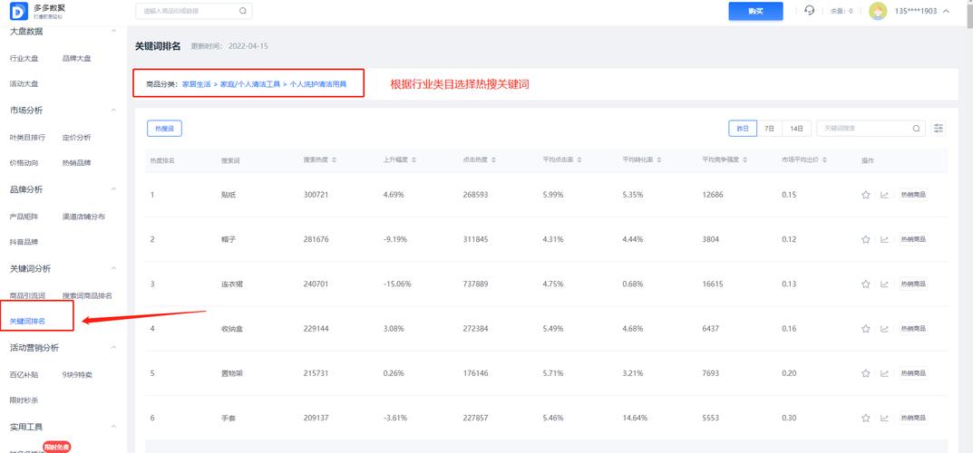Click magnifier icon in 关键词搜索 box
The image size is (973, 453).
click(916, 129)
